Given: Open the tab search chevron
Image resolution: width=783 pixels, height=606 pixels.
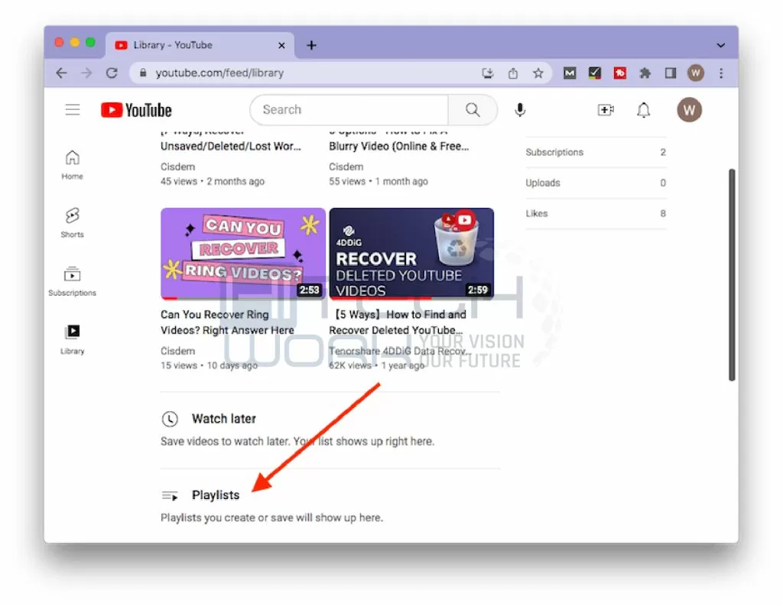Looking at the screenshot, I should [720, 45].
